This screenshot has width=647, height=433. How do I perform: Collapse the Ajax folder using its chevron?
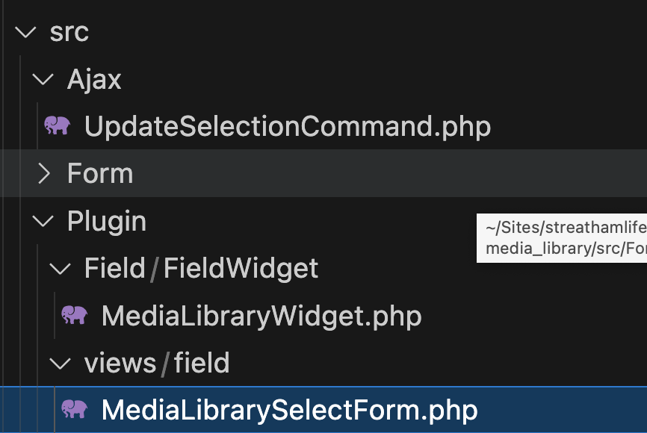(43, 79)
